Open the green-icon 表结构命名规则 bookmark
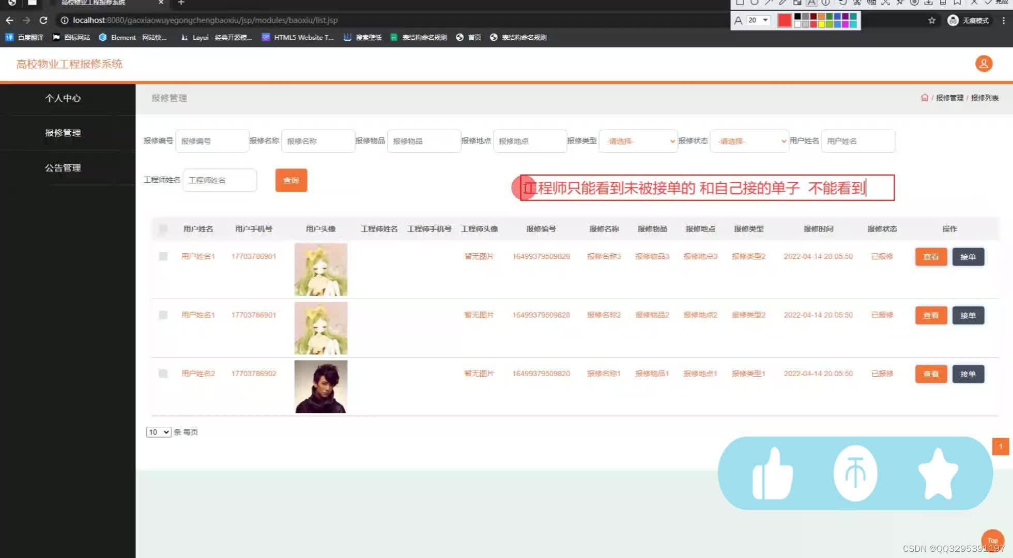The image size is (1013, 558). [x=419, y=37]
